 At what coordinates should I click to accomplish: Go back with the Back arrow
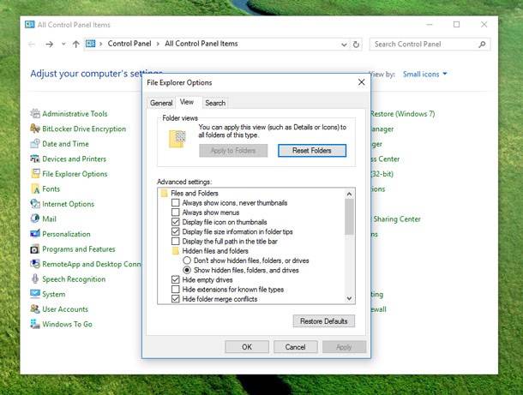pos(32,44)
